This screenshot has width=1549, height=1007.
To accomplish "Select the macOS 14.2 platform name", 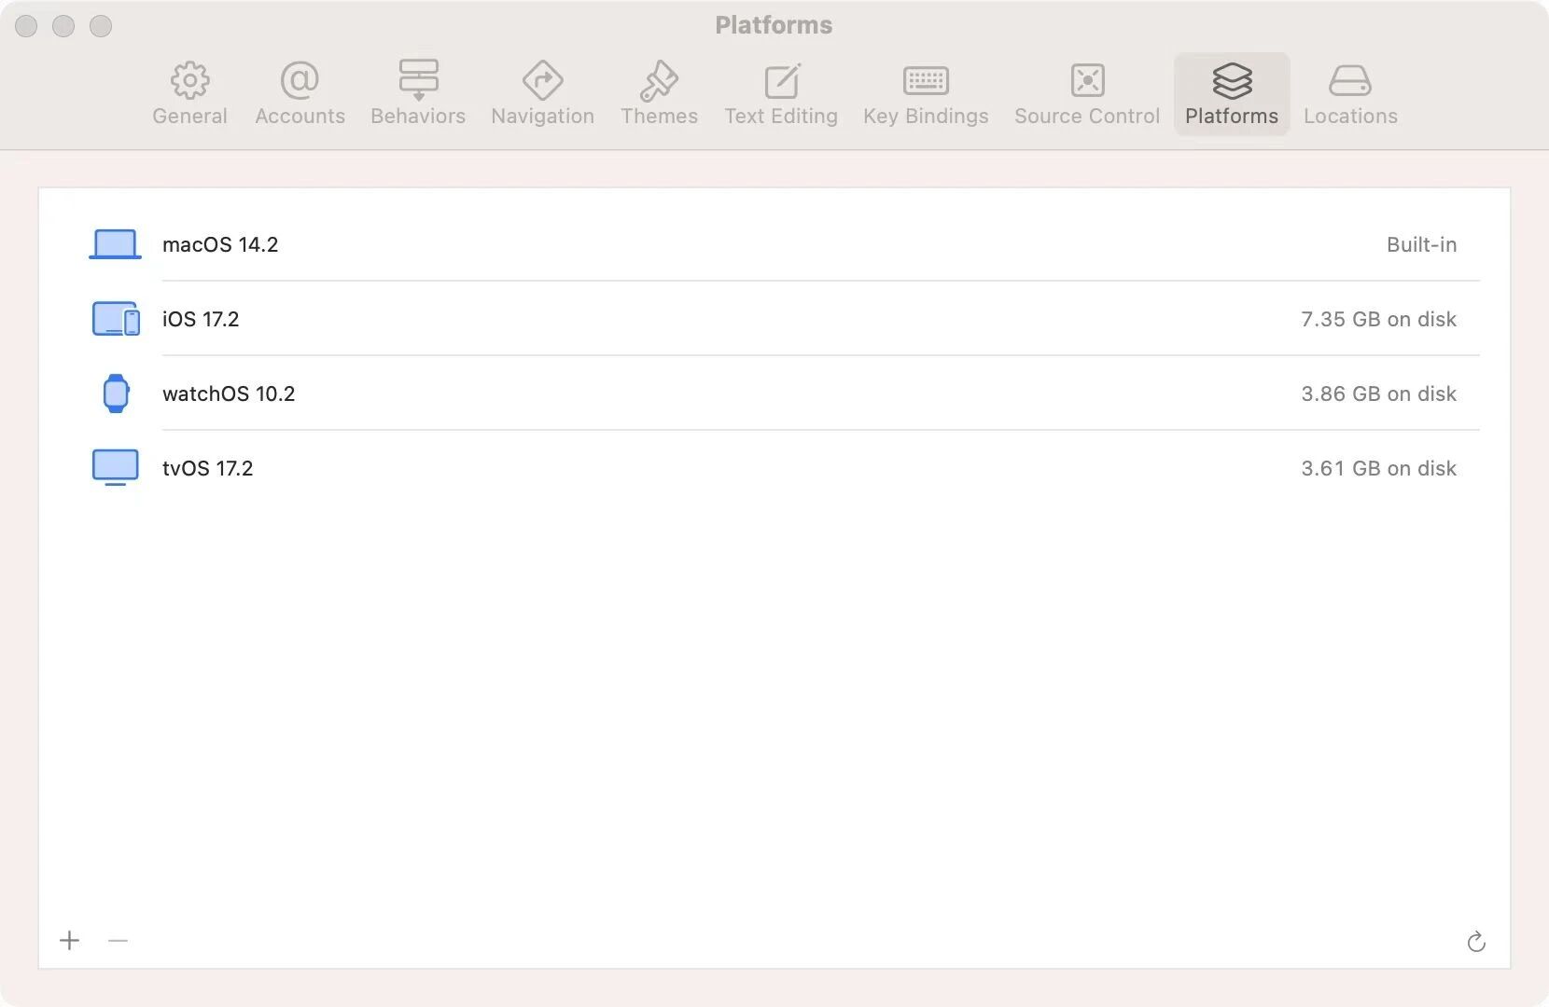I will coord(220,244).
